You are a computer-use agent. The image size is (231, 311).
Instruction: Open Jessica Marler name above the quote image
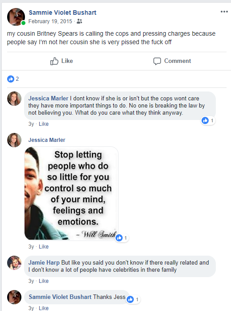(47, 140)
